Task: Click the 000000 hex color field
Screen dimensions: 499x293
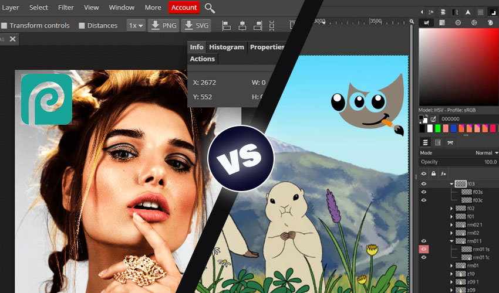Action: click(x=468, y=119)
